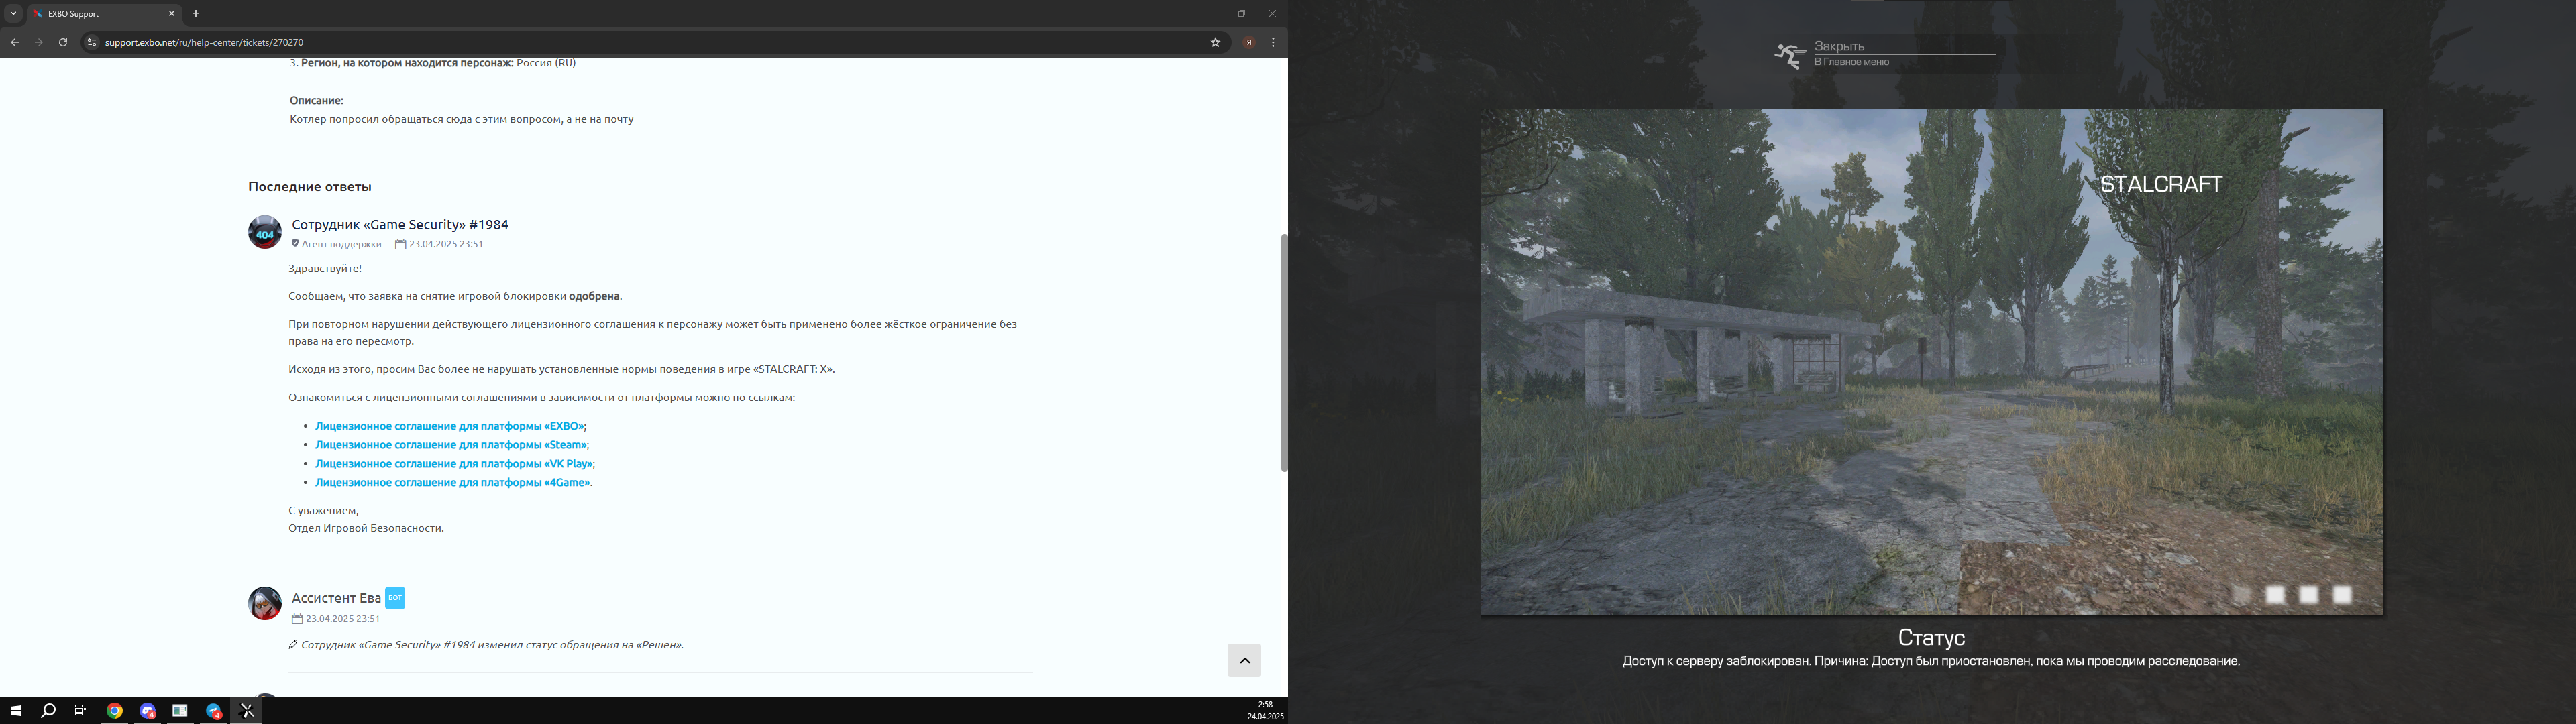Screen dimensions: 2576x724
Task: Click the bold word одобрена
Action: pyautogui.click(x=594, y=296)
